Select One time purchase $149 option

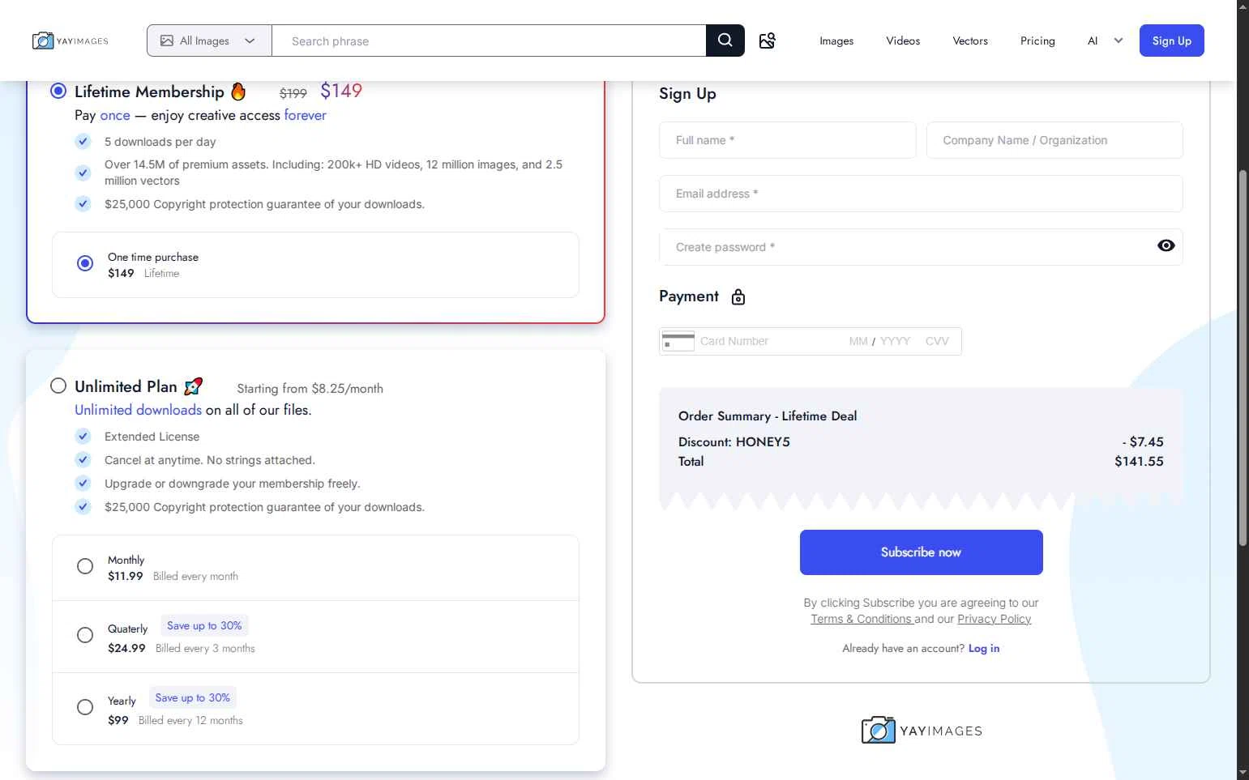pyautogui.click(x=85, y=263)
